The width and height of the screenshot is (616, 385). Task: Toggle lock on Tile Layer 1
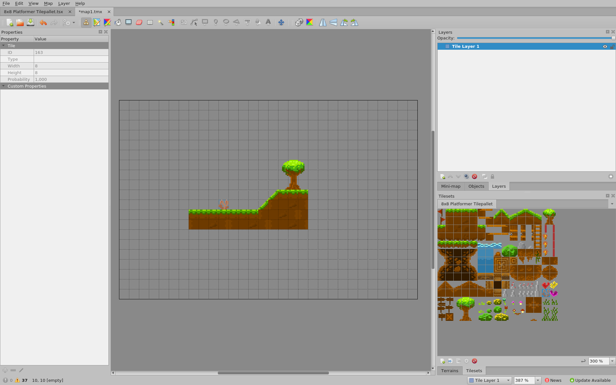coord(612,47)
